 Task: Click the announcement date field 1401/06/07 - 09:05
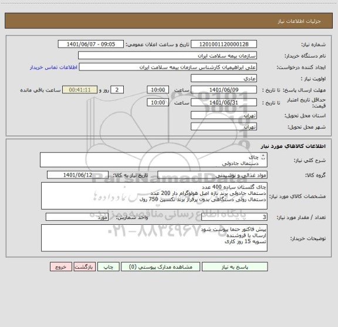tap(91, 44)
